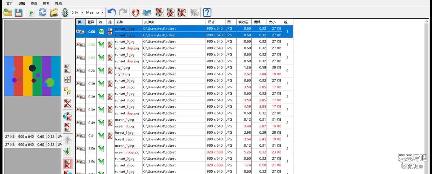Click the crossed-out both pictures icon in side toolbar
432x174 pixels.
tap(67, 103)
